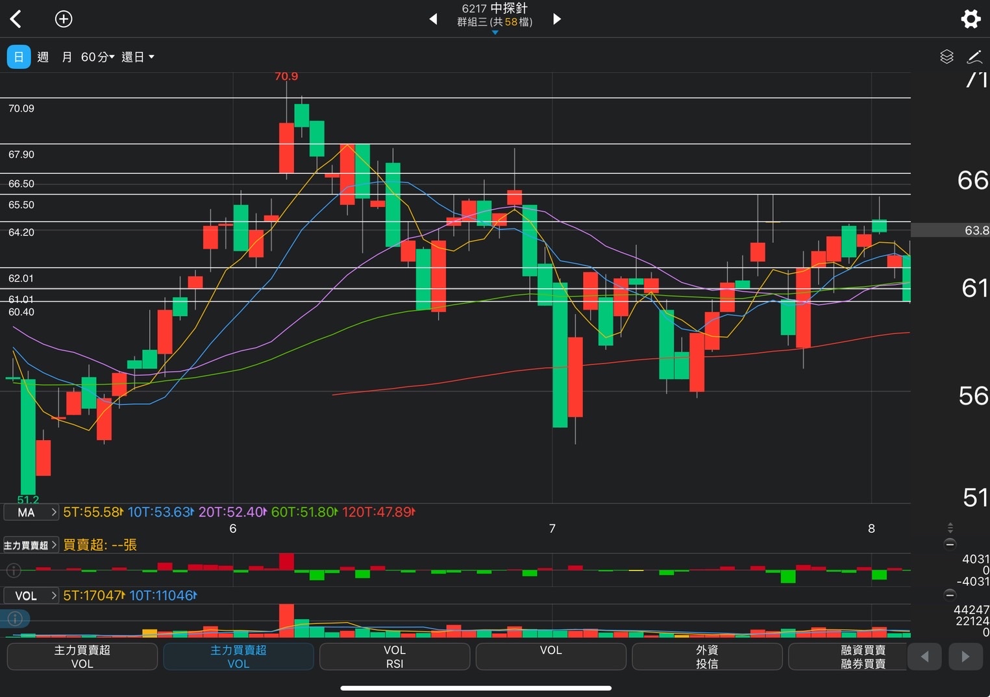This screenshot has height=697, width=990.
Task: Select daily 日 chart period
Action: [x=19, y=57]
